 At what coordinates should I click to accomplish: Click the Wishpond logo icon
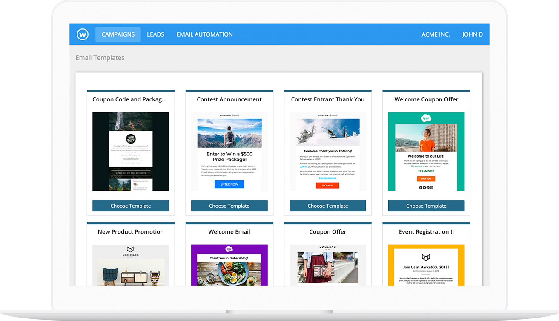83,34
